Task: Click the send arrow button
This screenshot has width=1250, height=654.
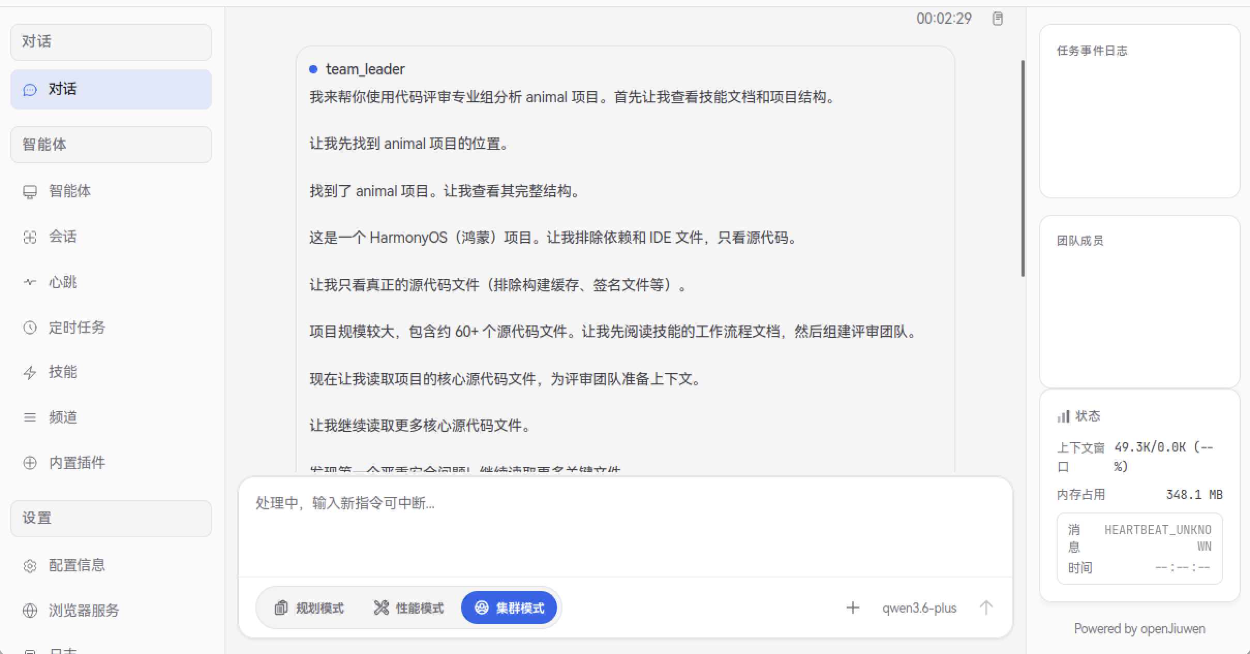Action: tap(986, 608)
